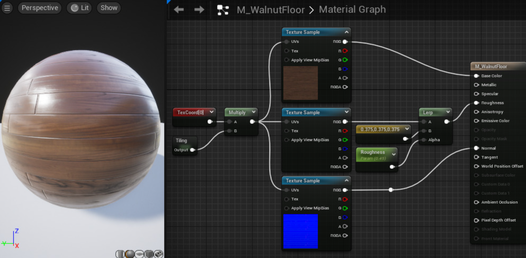Viewport: 526px width, 258px height.
Task: Switch preview mesh to cylinder
Action: (120, 254)
